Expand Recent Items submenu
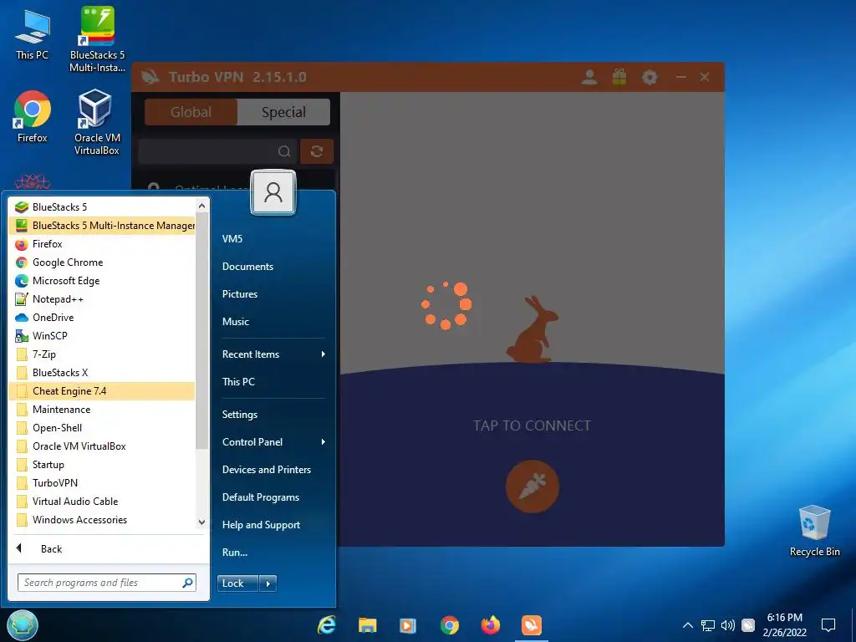 [273, 354]
